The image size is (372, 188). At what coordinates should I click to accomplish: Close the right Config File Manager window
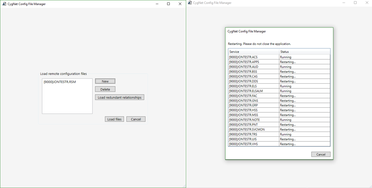click(367, 3)
